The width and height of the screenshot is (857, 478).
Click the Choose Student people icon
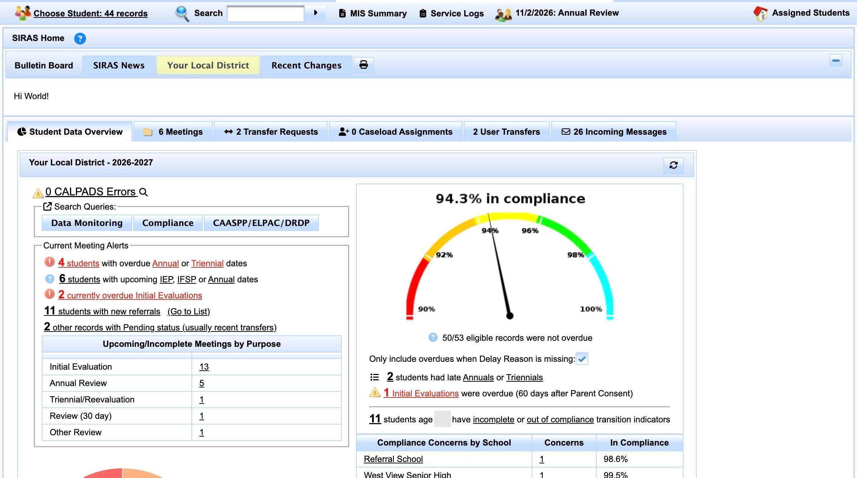click(23, 13)
